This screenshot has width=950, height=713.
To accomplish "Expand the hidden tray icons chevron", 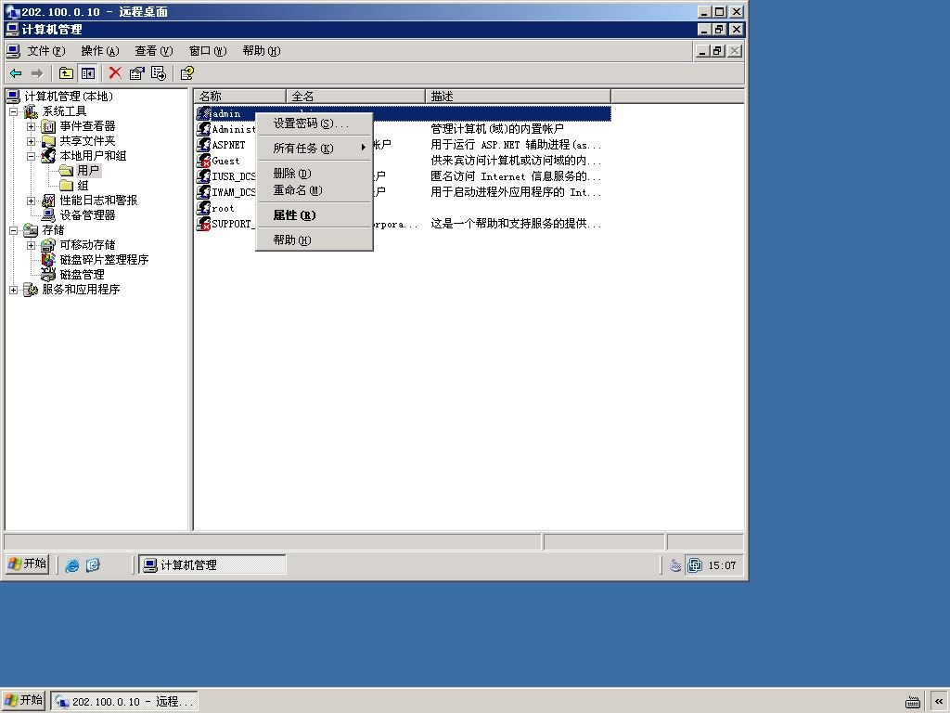I will [939, 702].
